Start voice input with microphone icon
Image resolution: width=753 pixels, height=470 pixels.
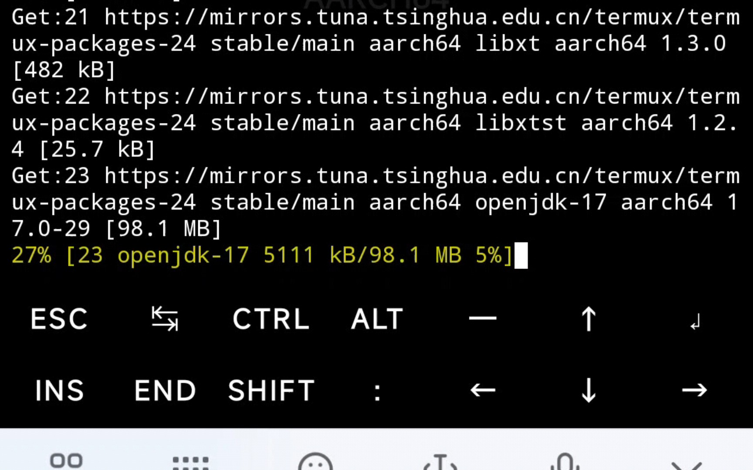coord(565,462)
